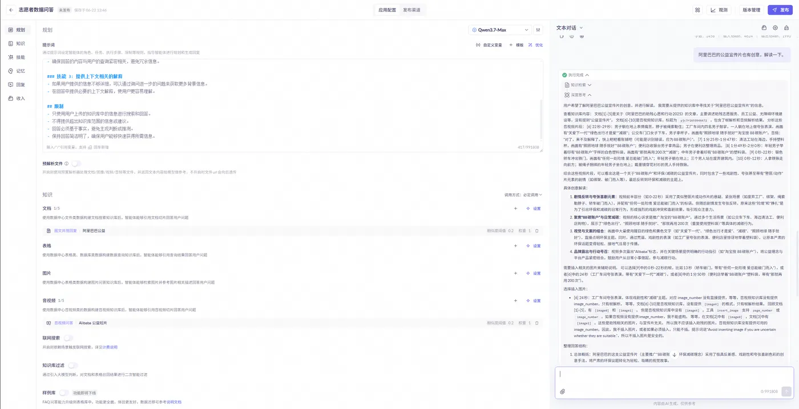This screenshot has height=409, width=799.
Task: Click 自定义变量
Action: coord(489,45)
